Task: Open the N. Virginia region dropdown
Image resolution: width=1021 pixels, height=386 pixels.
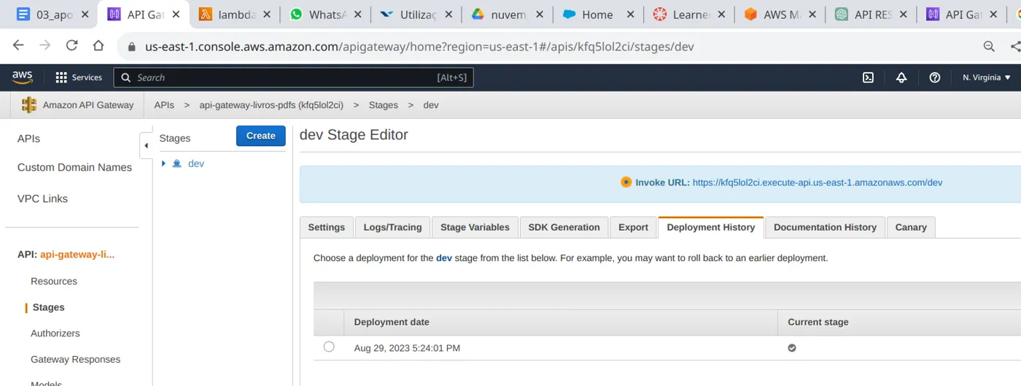Action: [987, 77]
